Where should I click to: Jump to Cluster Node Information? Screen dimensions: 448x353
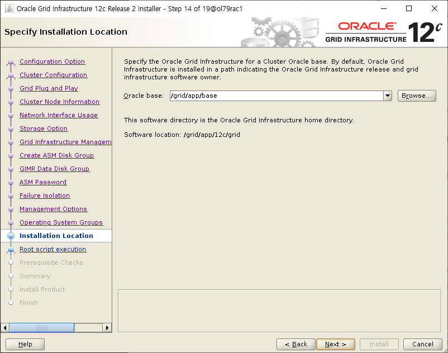coord(59,102)
